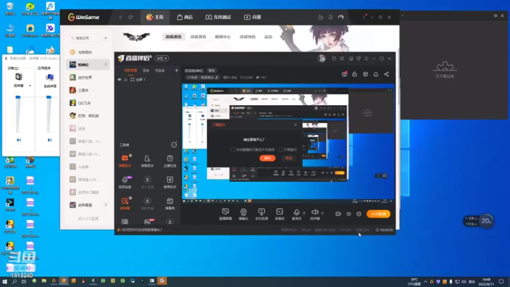Click the orange 关闭直播 button
This screenshot has width=510, height=287.
click(378, 214)
